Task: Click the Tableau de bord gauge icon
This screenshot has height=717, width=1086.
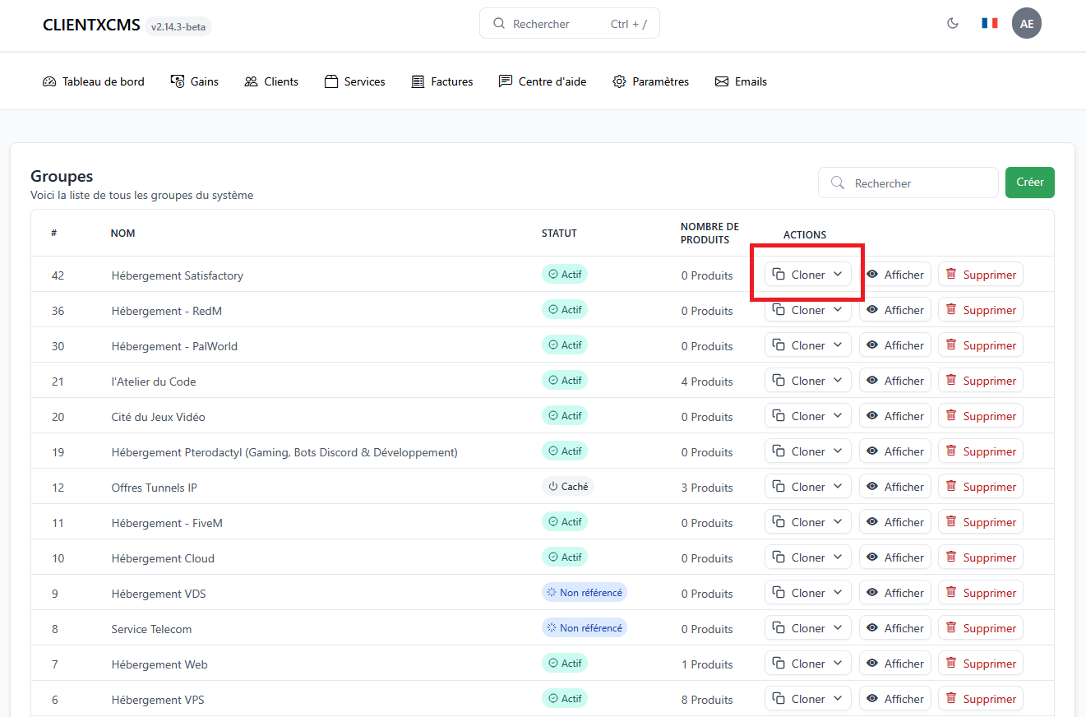Action: point(49,81)
